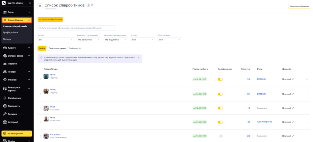The height and width of the screenshot is (142, 313).
Task: Toggle online booking for Анна
Action: pyautogui.click(x=220, y=122)
